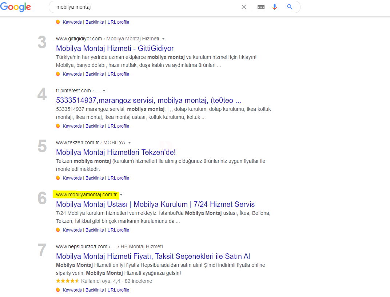Open Mobilya Montaj Ustası result title
Screen dimensions: 390x297
tap(155, 204)
